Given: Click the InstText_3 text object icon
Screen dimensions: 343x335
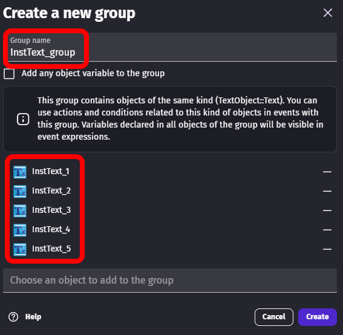Looking at the screenshot, I should (20, 211).
